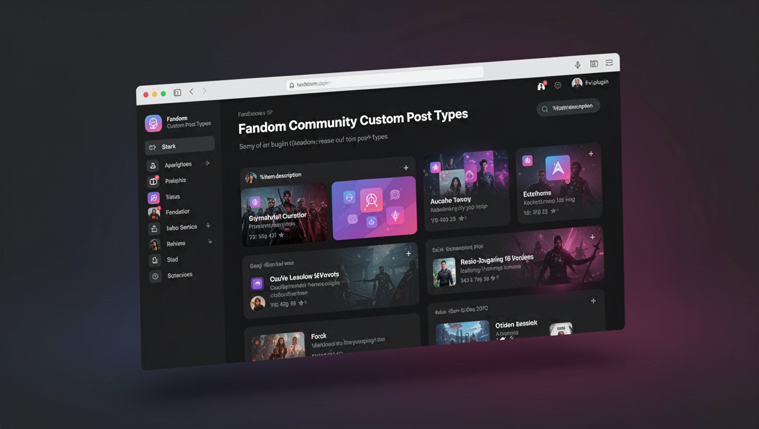Viewport: 759px width, 429px height.
Task: Click the icon beside 'Stad'
Action: pos(155,260)
